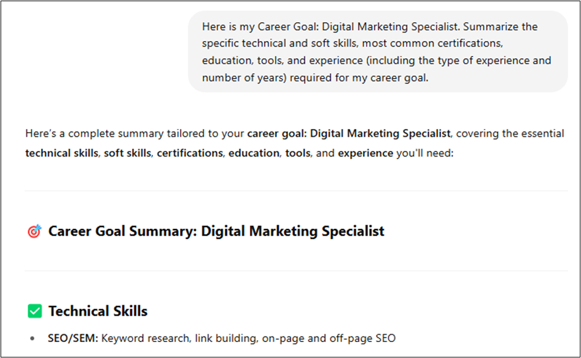
Task: Click the Technical Skills section heading
Action: [98, 311]
